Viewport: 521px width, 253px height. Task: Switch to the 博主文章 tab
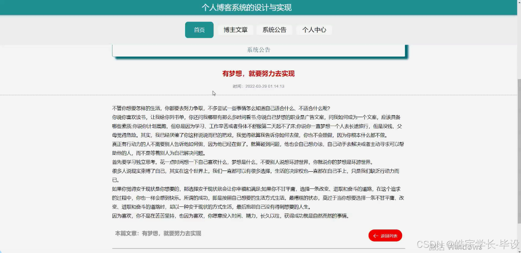[235, 29]
